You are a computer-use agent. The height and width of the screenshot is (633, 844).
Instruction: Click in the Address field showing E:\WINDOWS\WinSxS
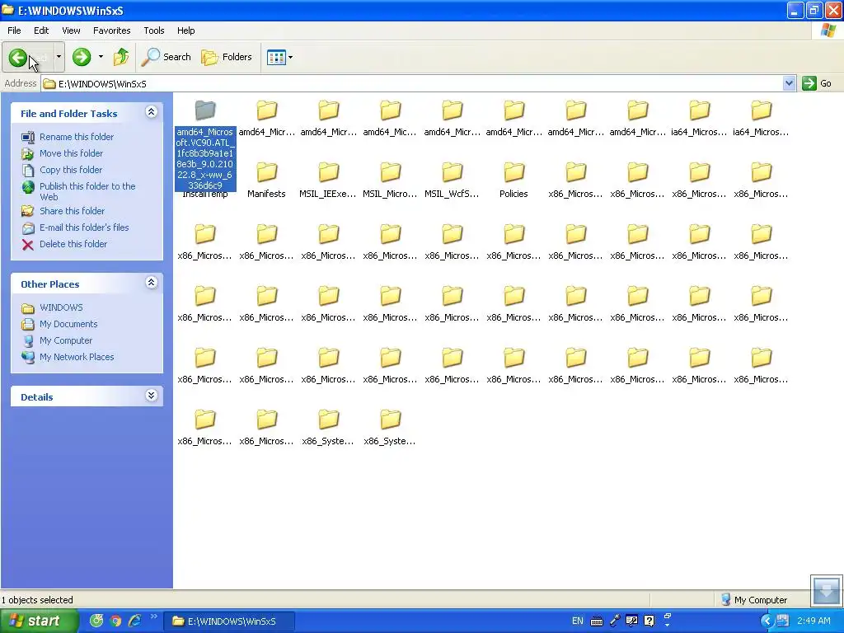click(412, 83)
